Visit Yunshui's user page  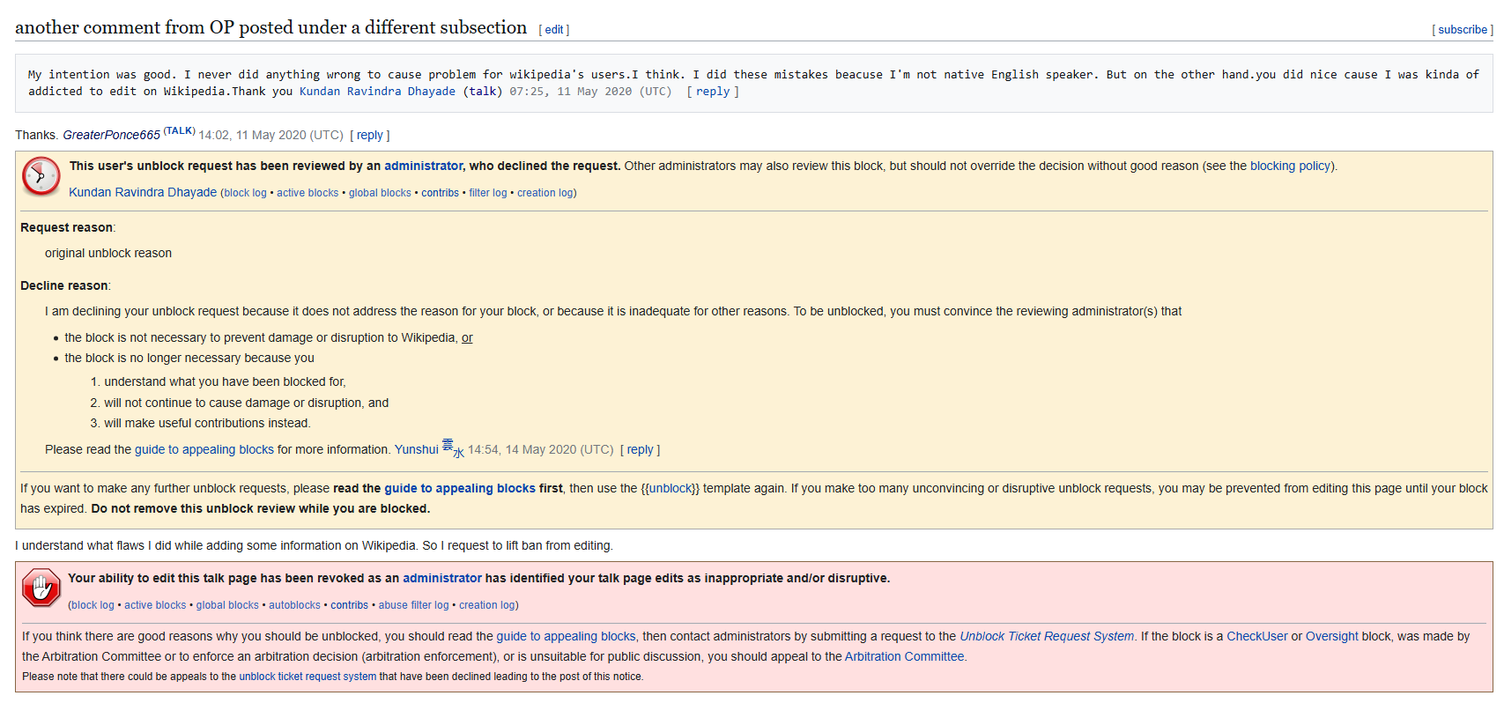tap(416, 449)
